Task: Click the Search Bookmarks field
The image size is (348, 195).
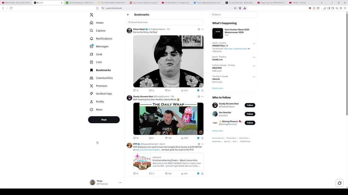Action: tap(165, 22)
